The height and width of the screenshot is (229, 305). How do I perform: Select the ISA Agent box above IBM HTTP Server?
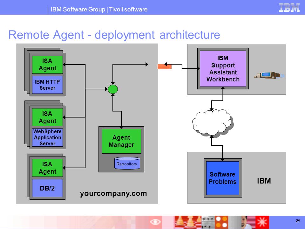(x=47, y=65)
